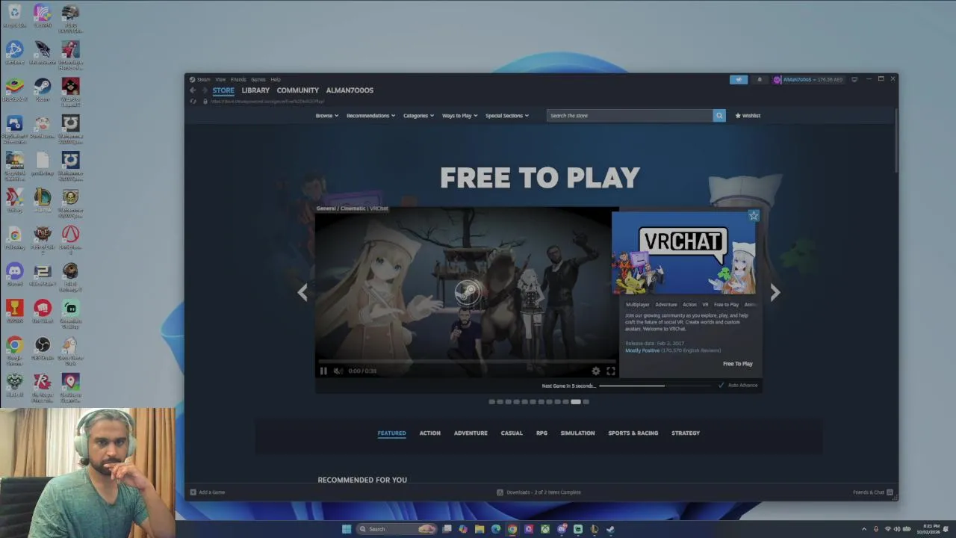The height and width of the screenshot is (538, 956).
Task: Select the SIMULATION category tab
Action: click(x=577, y=433)
